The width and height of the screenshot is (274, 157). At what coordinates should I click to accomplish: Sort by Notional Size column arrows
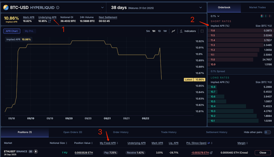tap(66, 143)
